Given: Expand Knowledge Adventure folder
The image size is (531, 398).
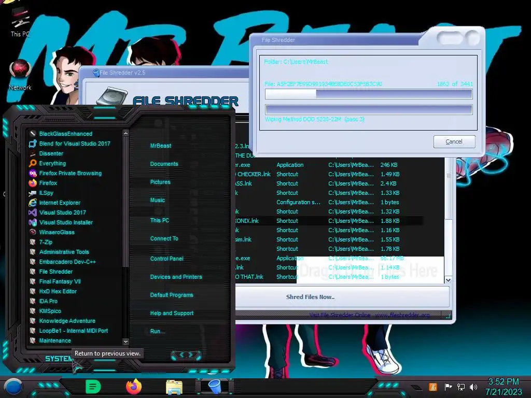Looking at the screenshot, I should pyautogui.click(x=67, y=320).
